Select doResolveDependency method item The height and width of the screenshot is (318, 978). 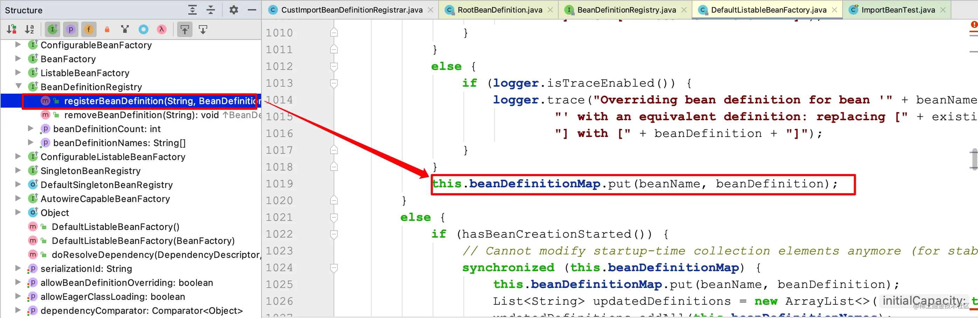pyautogui.click(x=131, y=255)
